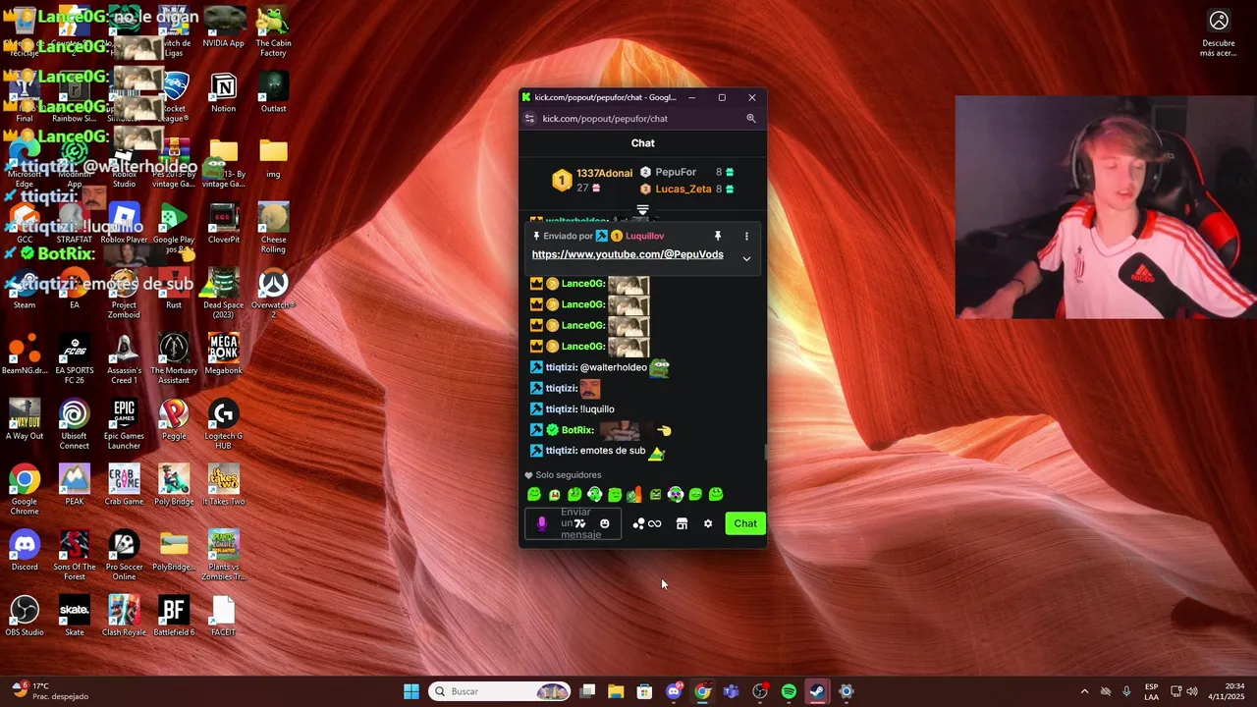
Task: Expand the pinned message chevron
Action: tap(746, 259)
